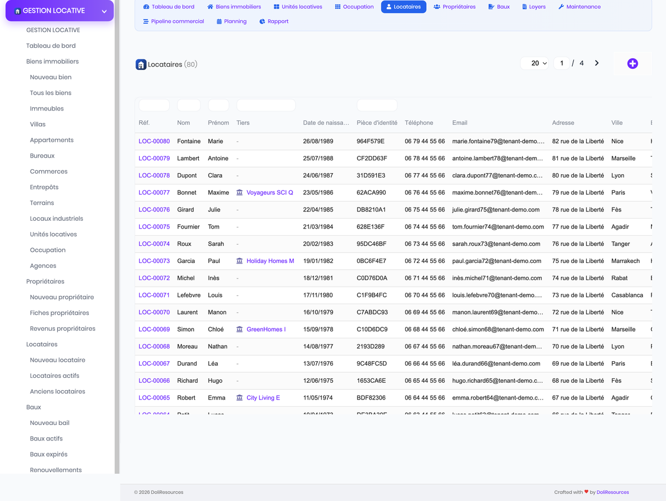
Task: Open the 20 rows-per-page dropdown
Action: coord(535,63)
